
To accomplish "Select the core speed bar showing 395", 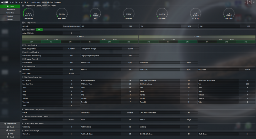I will click(x=207, y=42).
